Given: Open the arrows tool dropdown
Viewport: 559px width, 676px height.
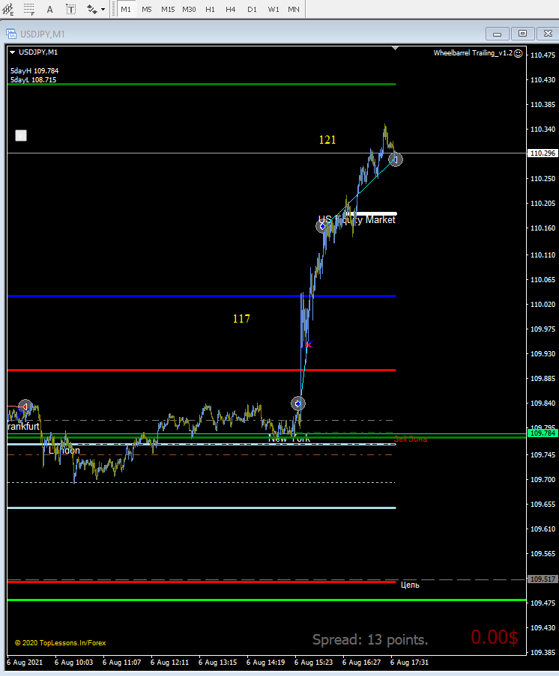Looking at the screenshot, I should click(x=103, y=9).
